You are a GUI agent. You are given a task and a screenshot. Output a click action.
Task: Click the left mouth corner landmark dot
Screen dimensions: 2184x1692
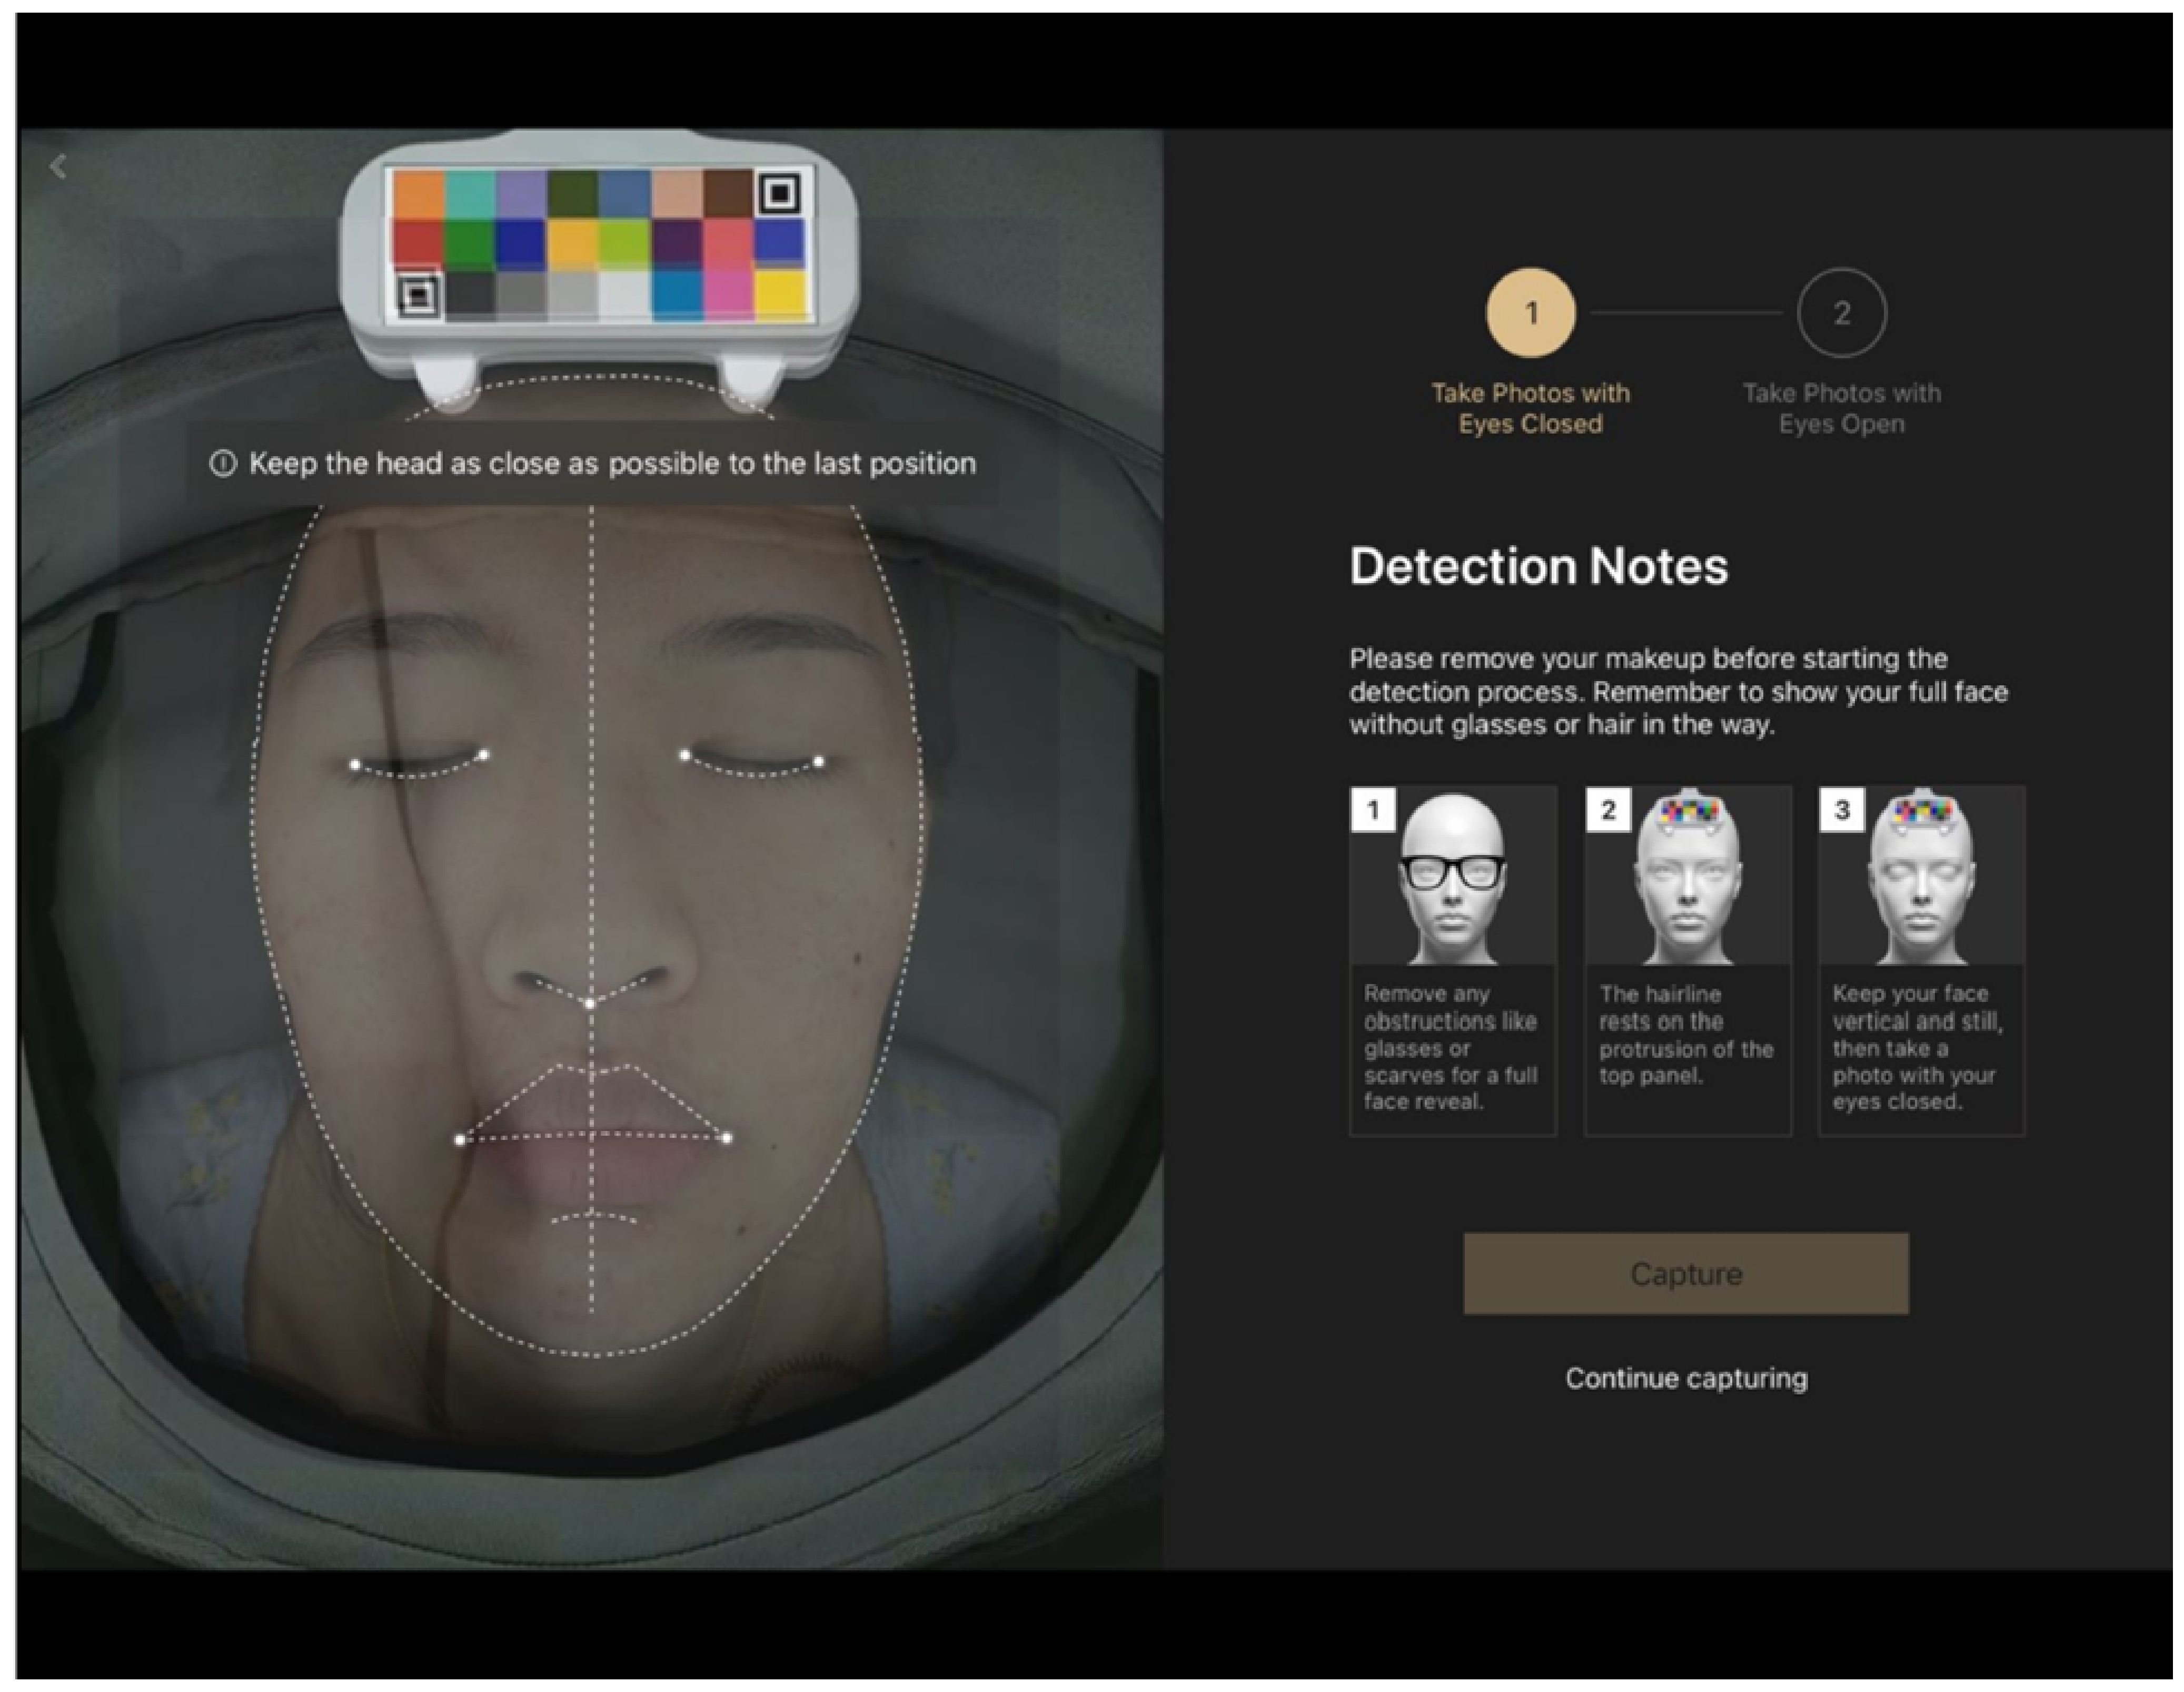pyautogui.click(x=460, y=1139)
